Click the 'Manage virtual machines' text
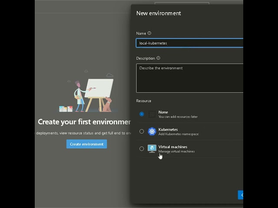Viewport: 278px width, 208px height. [177, 151]
